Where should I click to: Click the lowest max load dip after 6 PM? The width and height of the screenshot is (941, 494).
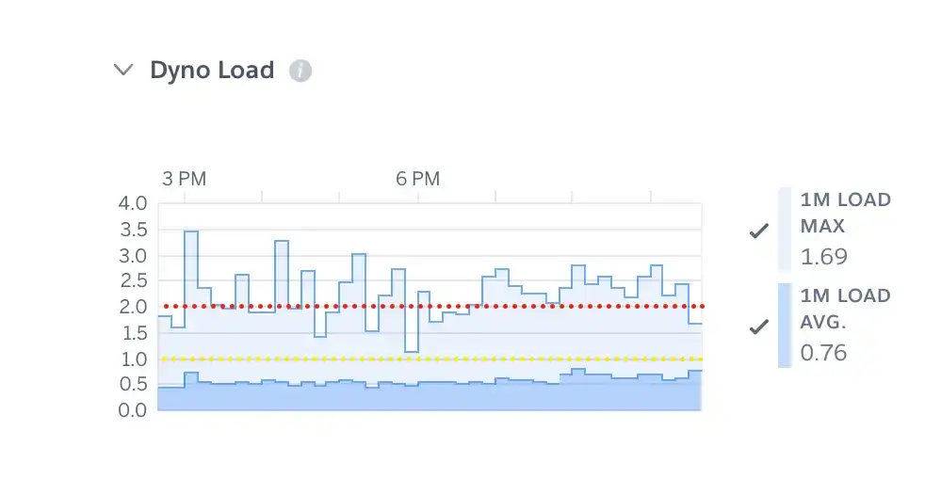point(411,351)
